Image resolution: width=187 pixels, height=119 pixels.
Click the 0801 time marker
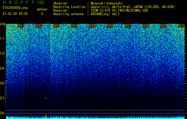pos(21,26)
